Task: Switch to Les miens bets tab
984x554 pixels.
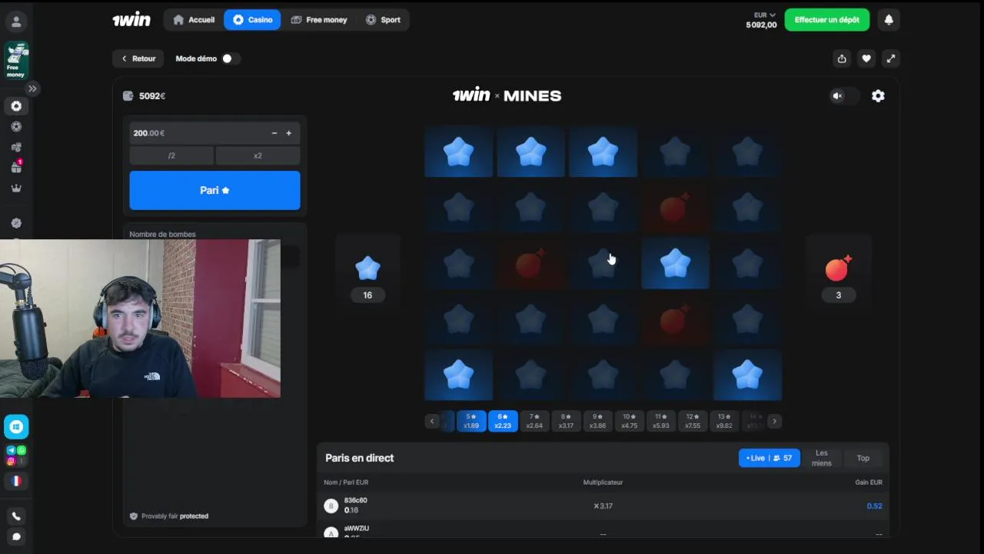Action: coord(822,458)
